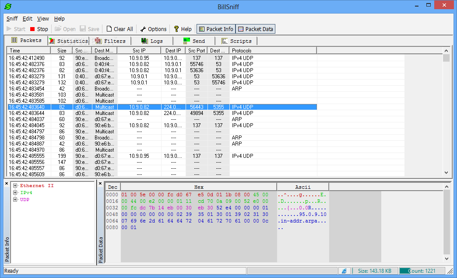Image resolution: width=457 pixels, height=278 pixels.
Task: Click the Help question mark toolbar button
Action: click(183, 29)
